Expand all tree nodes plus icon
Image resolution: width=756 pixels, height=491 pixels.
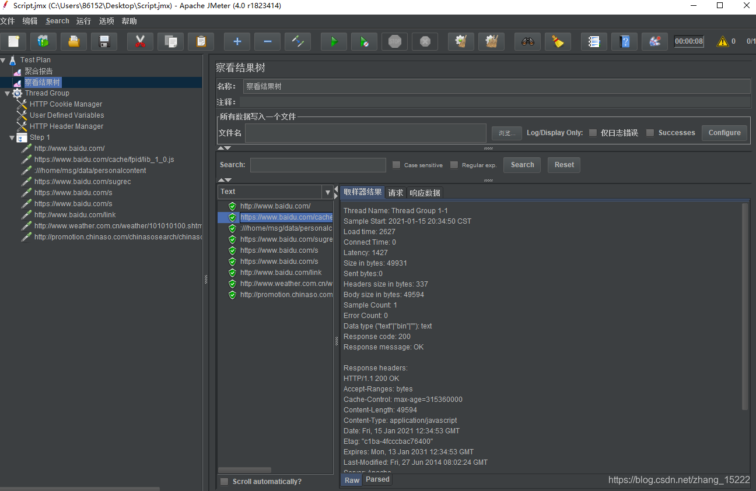[x=237, y=41]
